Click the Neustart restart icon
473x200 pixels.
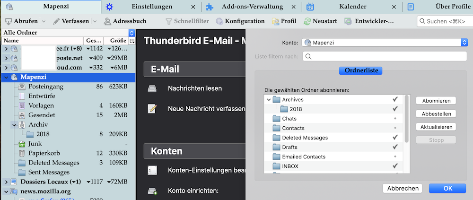click(x=307, y=21)
